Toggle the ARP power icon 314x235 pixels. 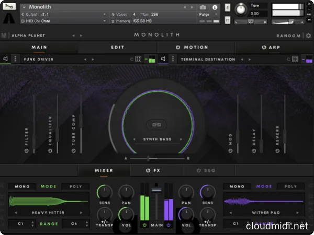[264, 48]
